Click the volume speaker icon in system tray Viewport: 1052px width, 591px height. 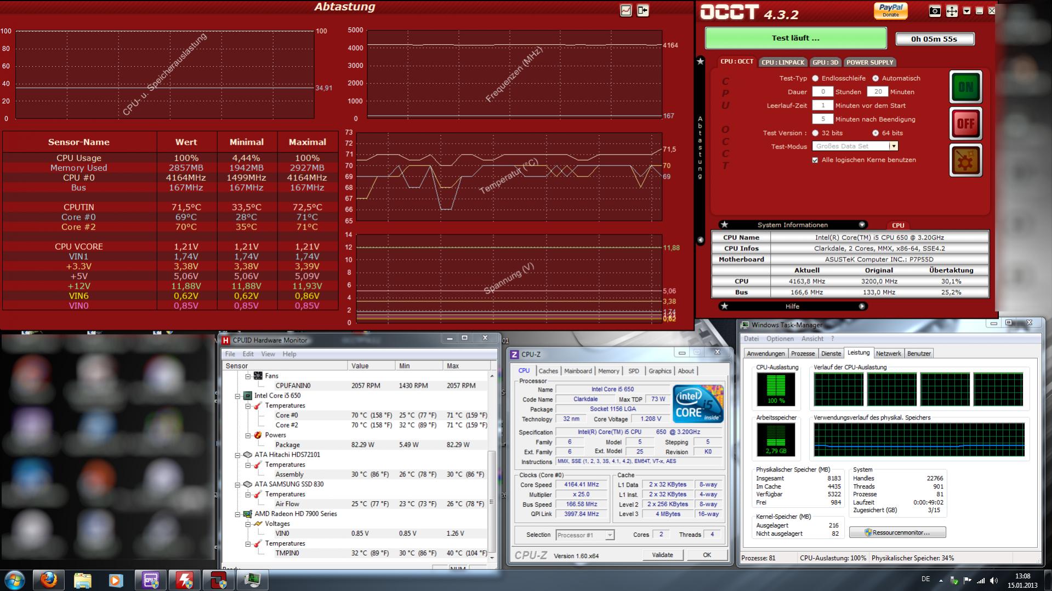[x=993, y=580]
